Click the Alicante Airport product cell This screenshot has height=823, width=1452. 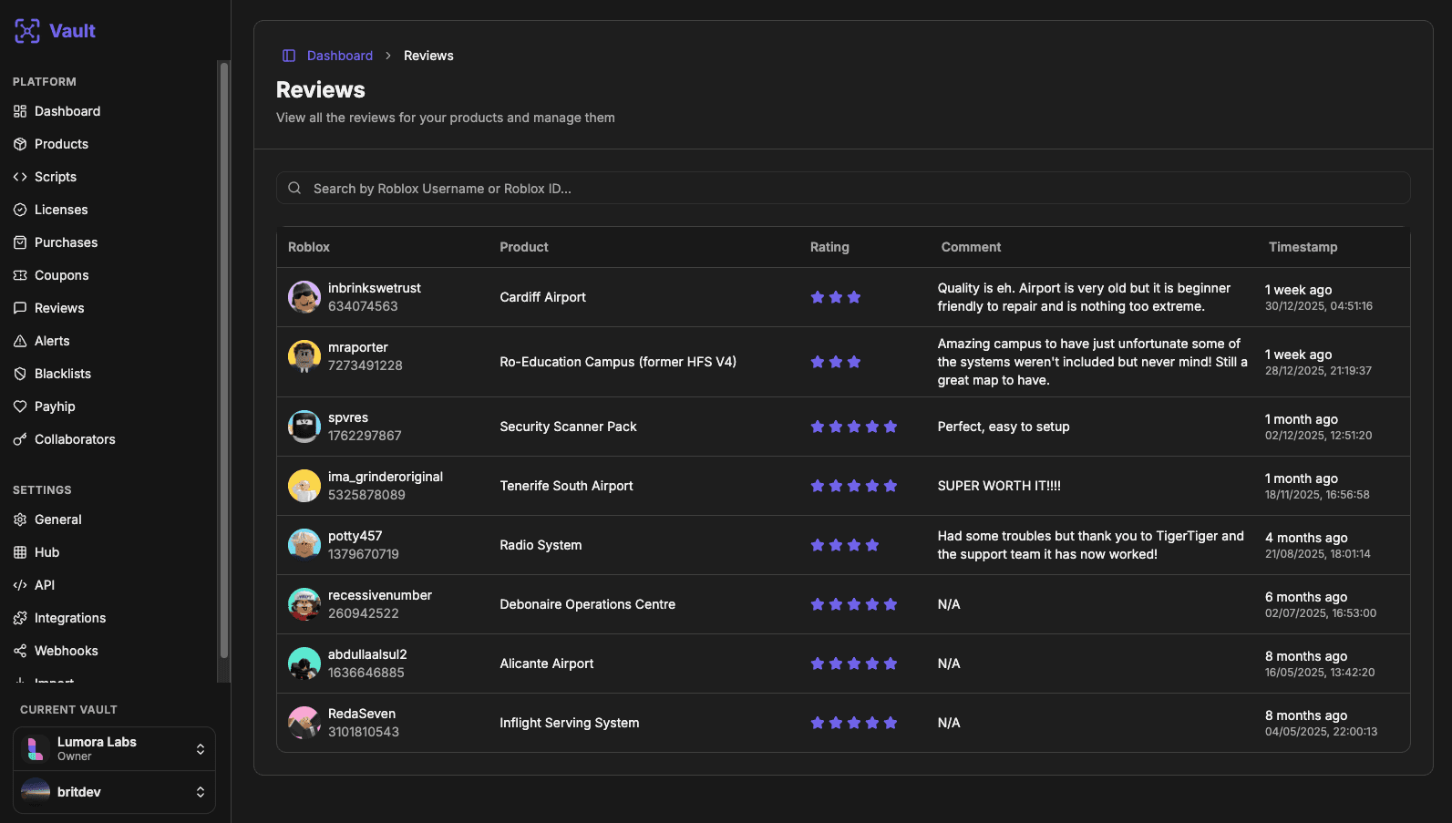tap(547, 664)
